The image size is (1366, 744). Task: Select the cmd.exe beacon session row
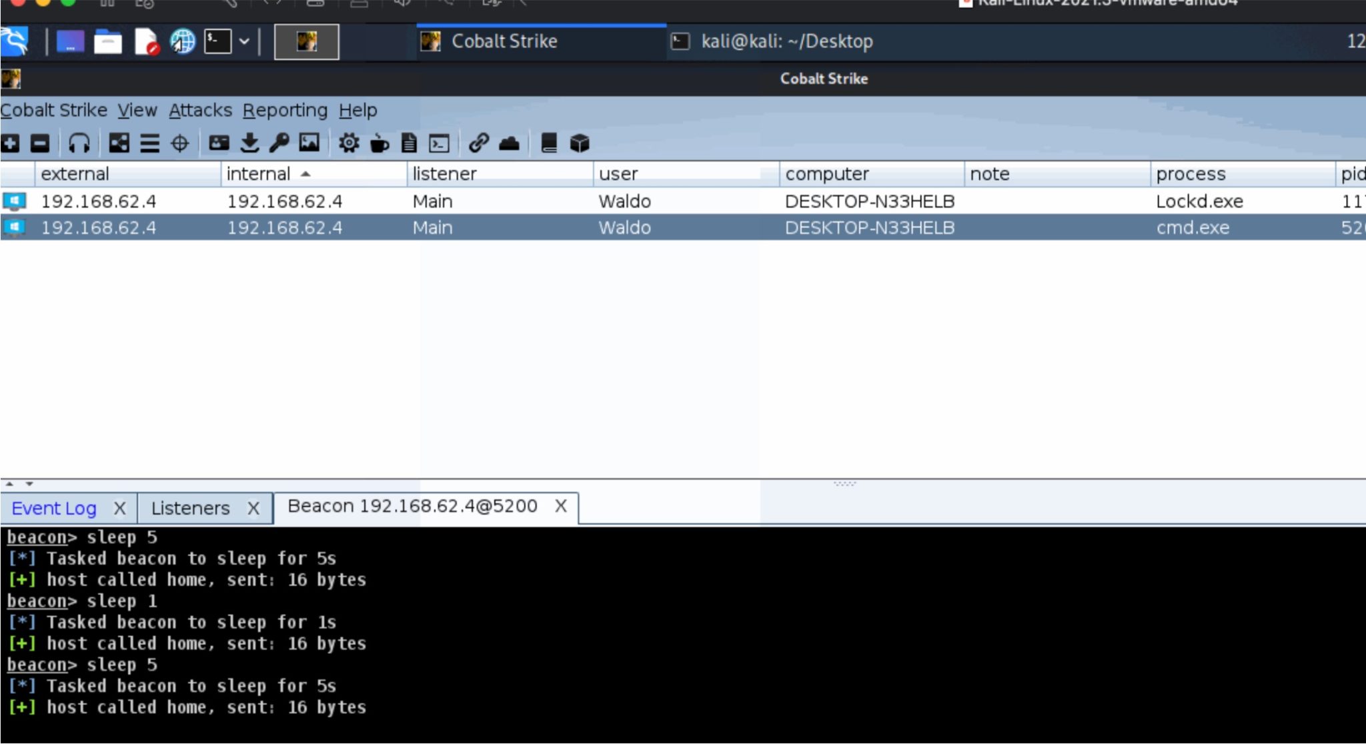683,228
